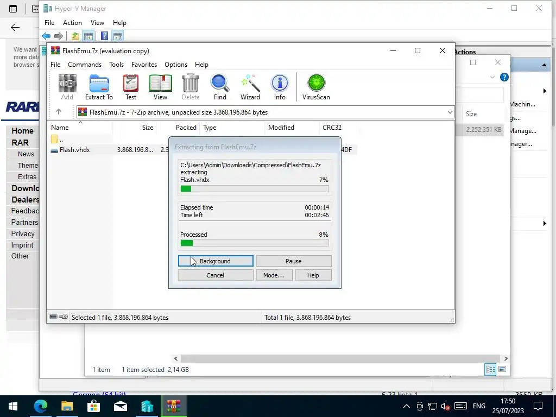
Task: Open Hyper-V Manager Action menu
Action: [72, 23]
